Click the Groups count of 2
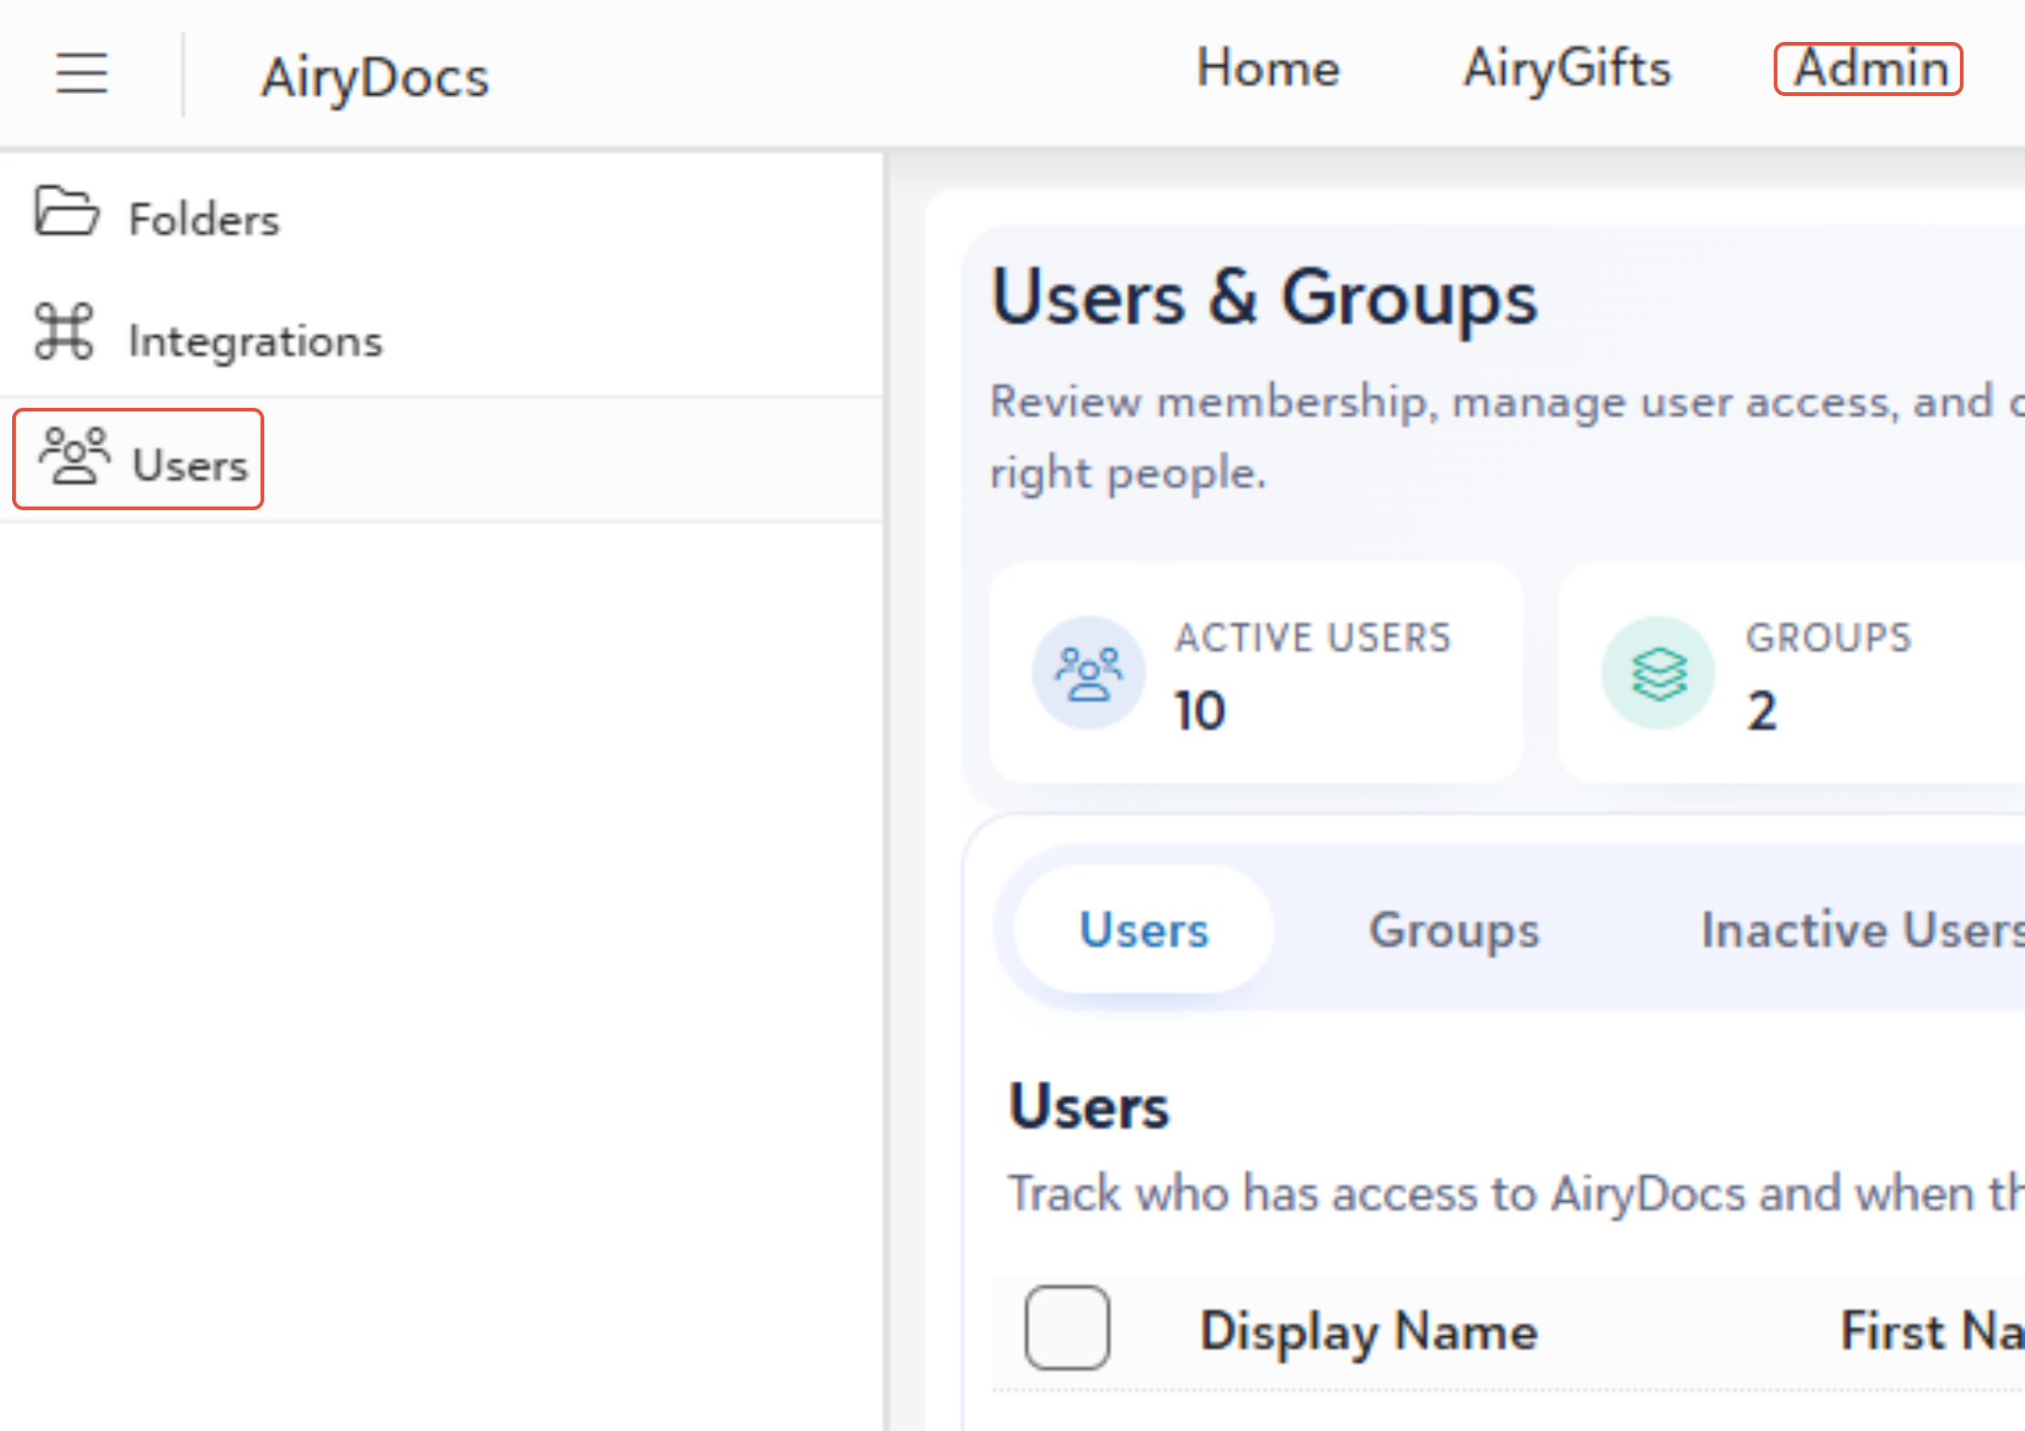The height and width of the screenshot is (1431, 2025). pyautogui.click(x=1762, y=711)
